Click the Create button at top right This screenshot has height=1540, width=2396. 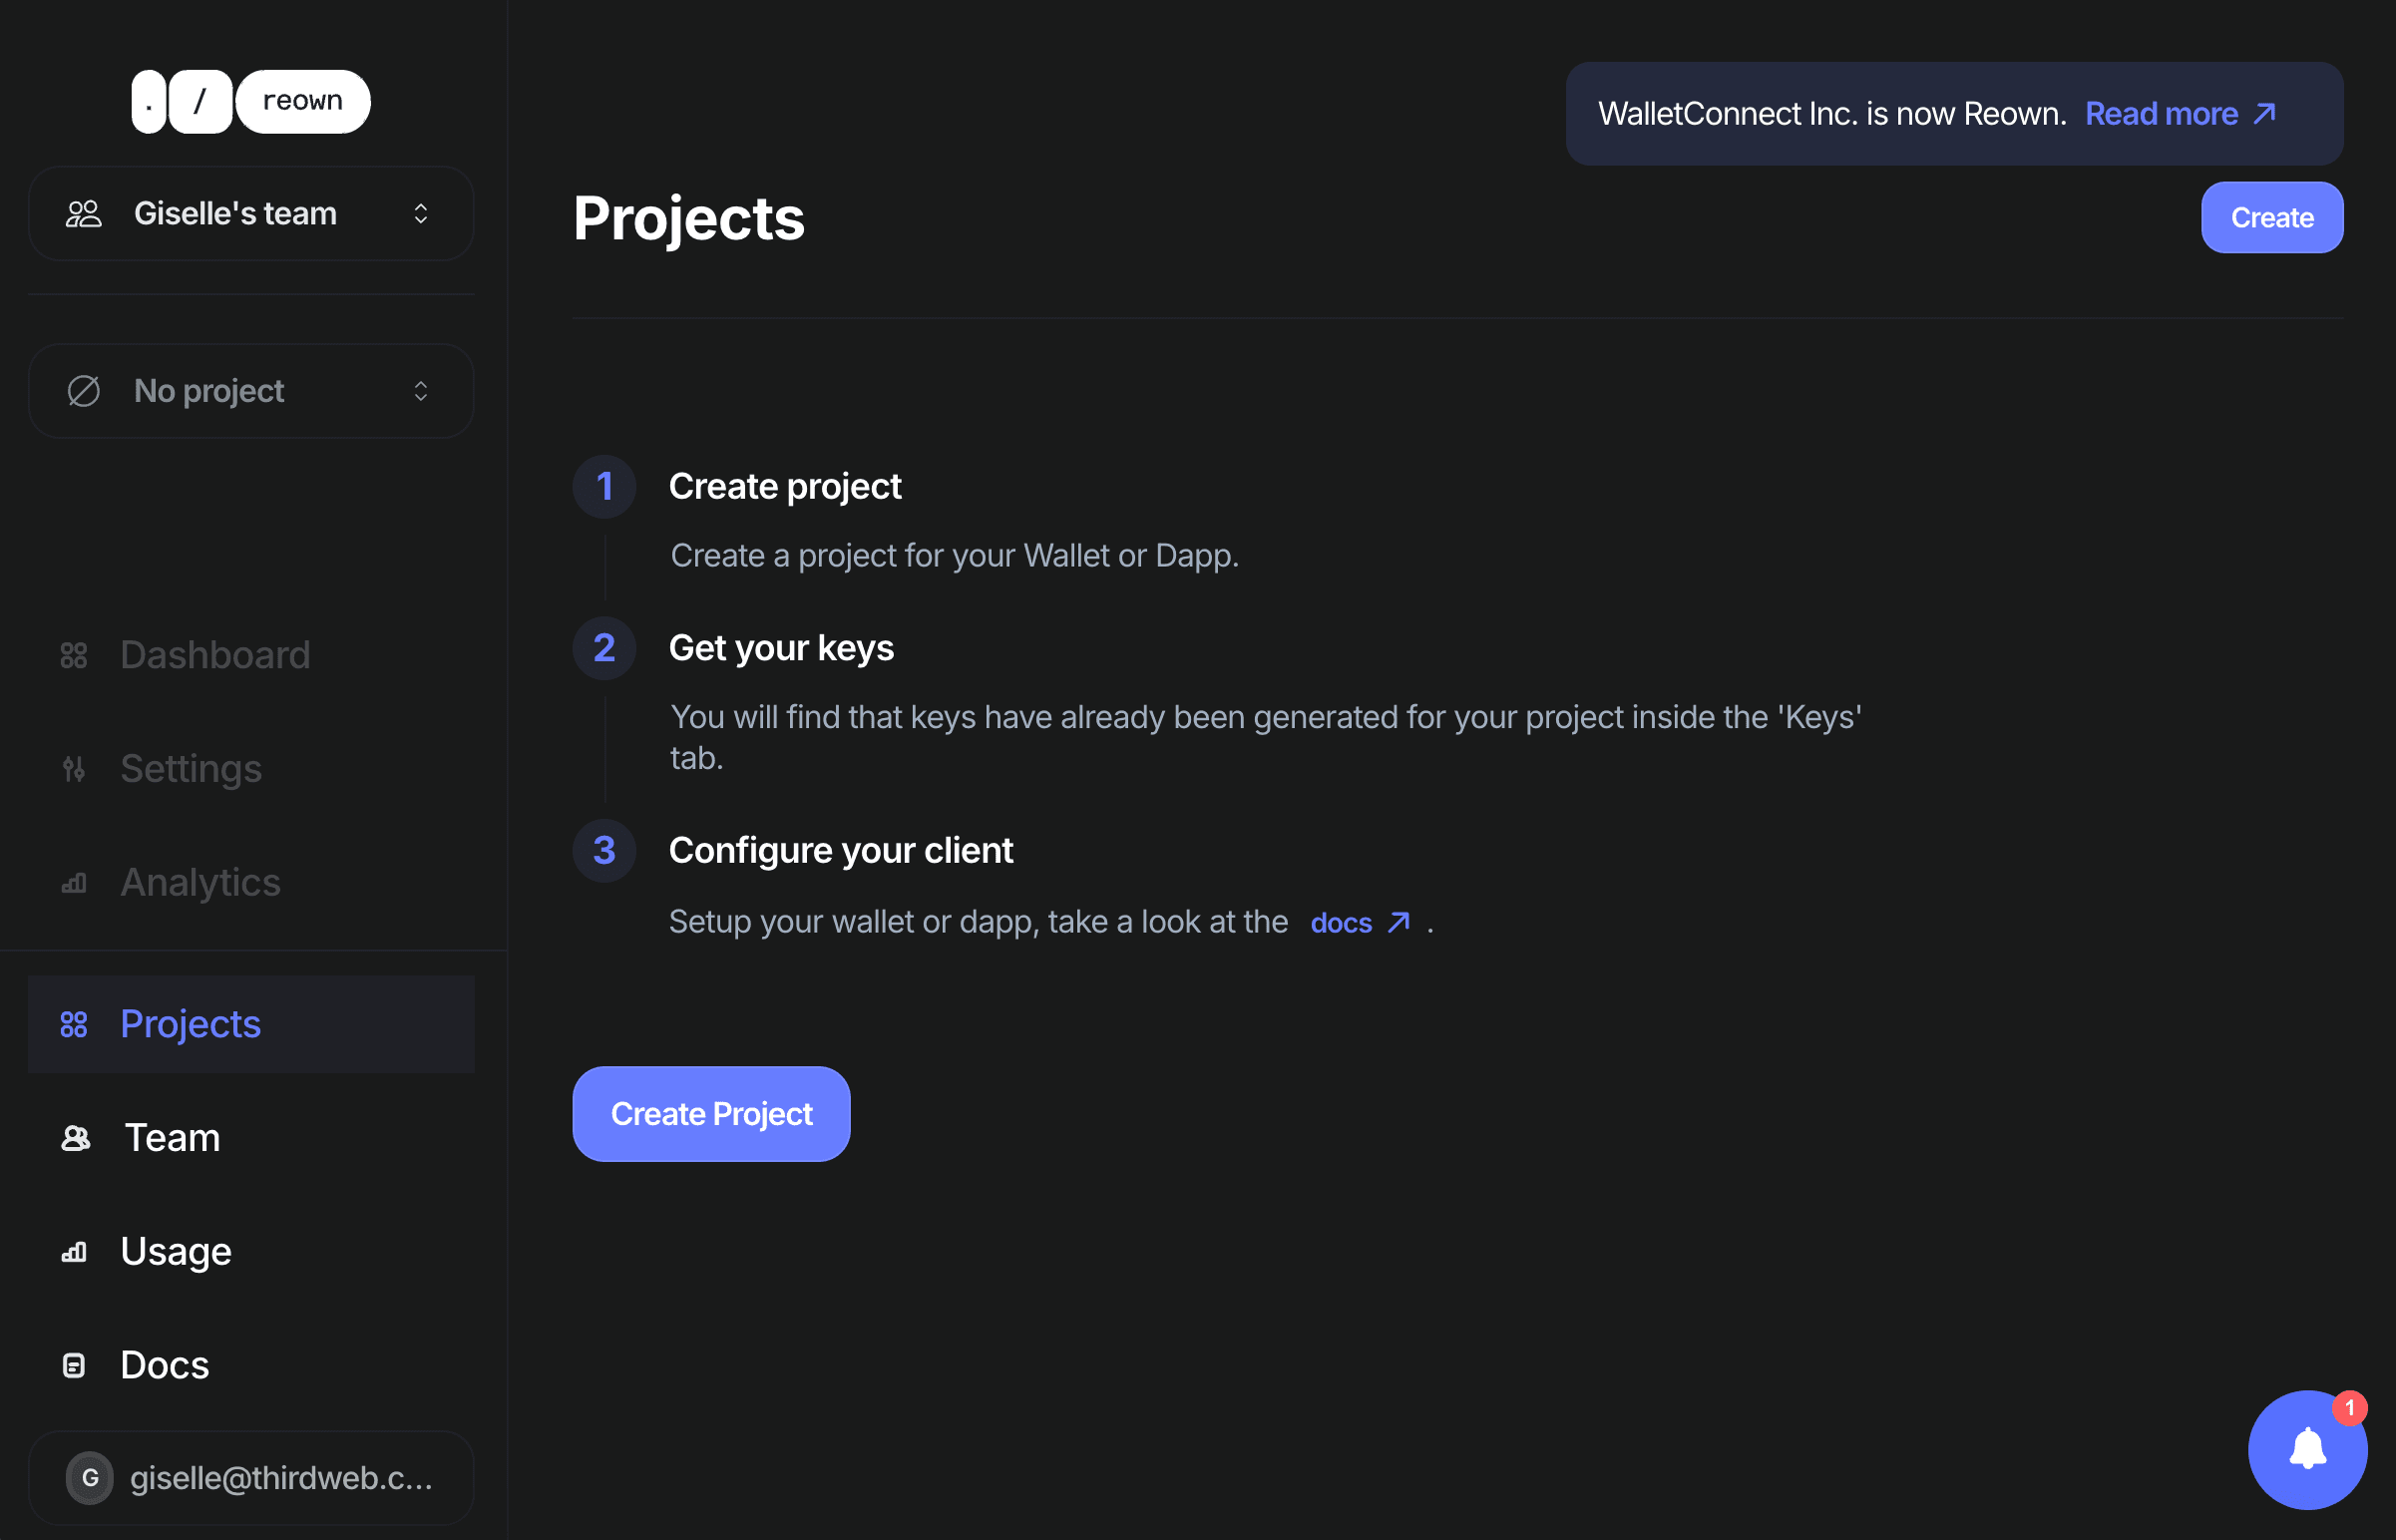click(2271, 218)
